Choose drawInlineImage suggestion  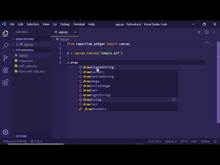128,86
